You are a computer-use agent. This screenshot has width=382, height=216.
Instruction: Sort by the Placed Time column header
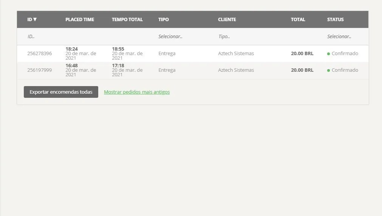coord(80,20)
